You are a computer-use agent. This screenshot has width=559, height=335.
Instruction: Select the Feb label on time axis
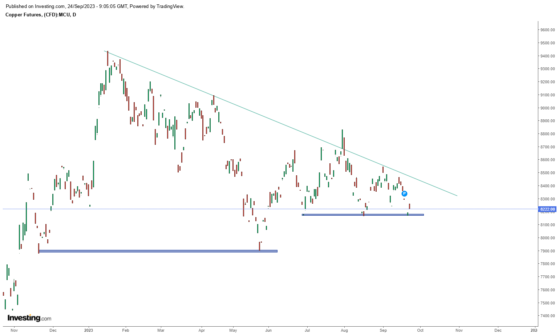pos(126,330)
